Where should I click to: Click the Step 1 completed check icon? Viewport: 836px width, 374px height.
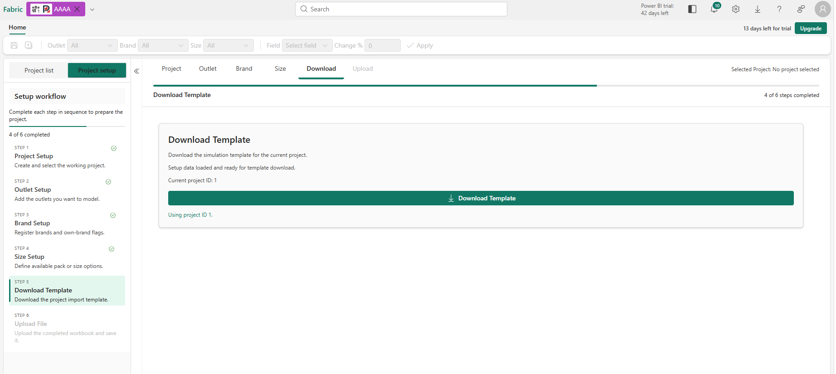click(114, 148)
